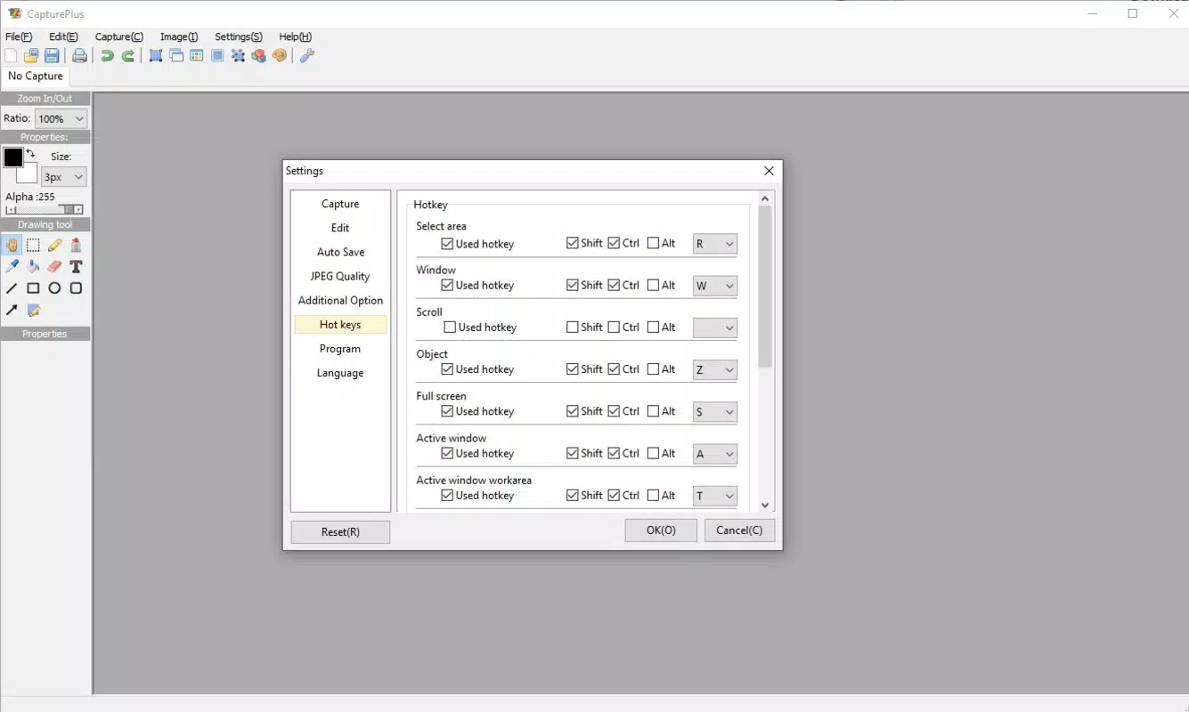Click the Cancel(C) button
The image size is (1189, 712).
739,530
